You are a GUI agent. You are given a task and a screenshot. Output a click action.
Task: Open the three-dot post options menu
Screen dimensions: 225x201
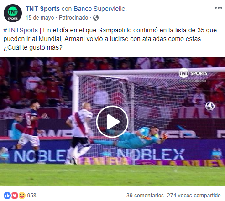pos(219,8)
